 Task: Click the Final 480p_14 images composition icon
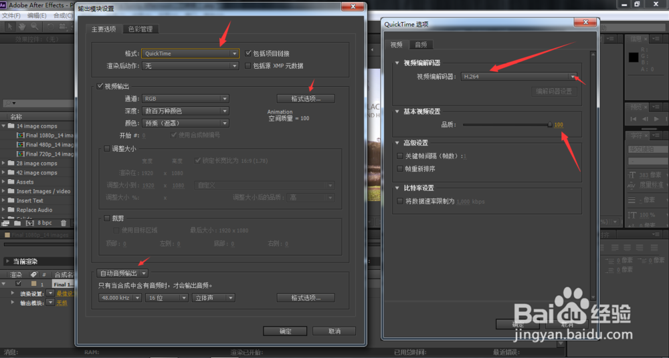tap(21, 144)
